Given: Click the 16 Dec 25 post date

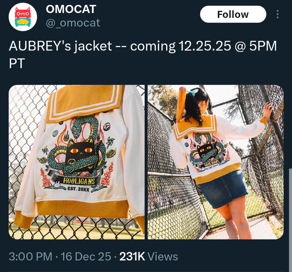Looking at the screenshot, I should 86,256.
